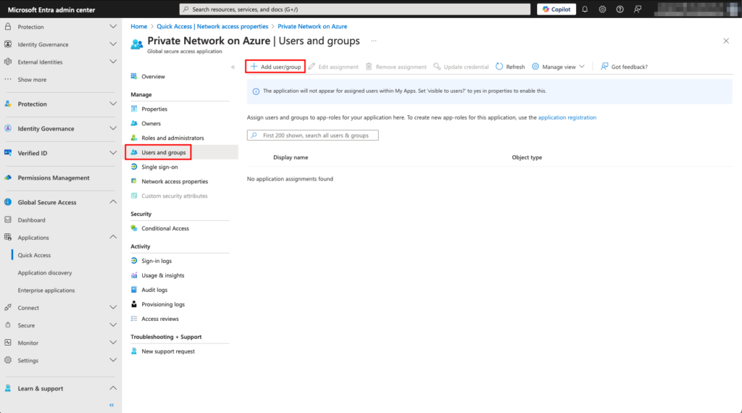742x413 pixels.
Task: Click the Overview icon in resource menu
Action: [134, 76]
